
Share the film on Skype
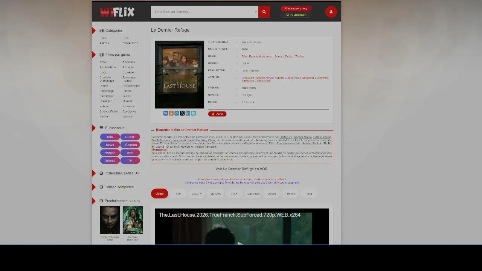point(193,113)
